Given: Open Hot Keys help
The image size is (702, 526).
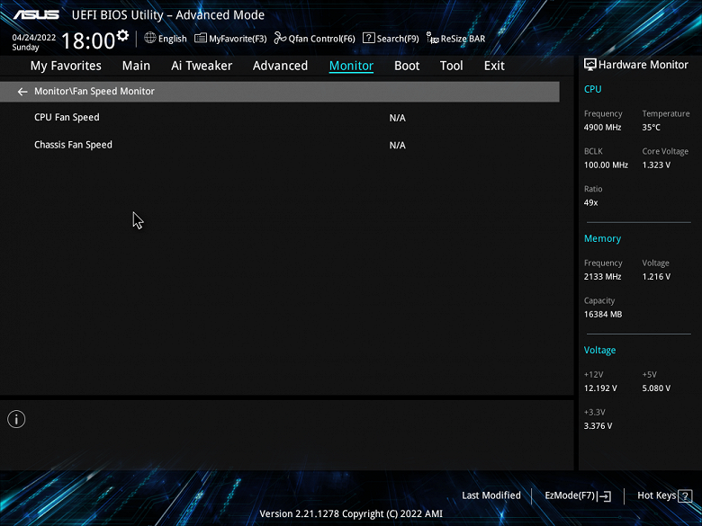Looking at the screenshot, I should (657, 495).
